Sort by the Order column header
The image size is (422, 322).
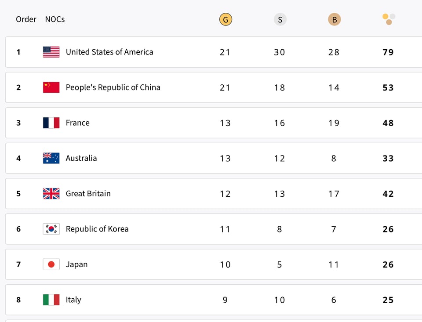[26, 19]
